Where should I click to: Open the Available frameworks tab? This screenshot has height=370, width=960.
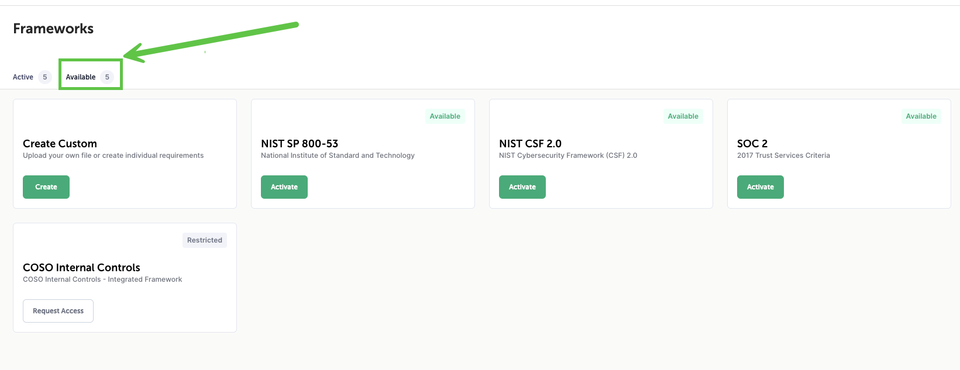click(x=90, y=77)
